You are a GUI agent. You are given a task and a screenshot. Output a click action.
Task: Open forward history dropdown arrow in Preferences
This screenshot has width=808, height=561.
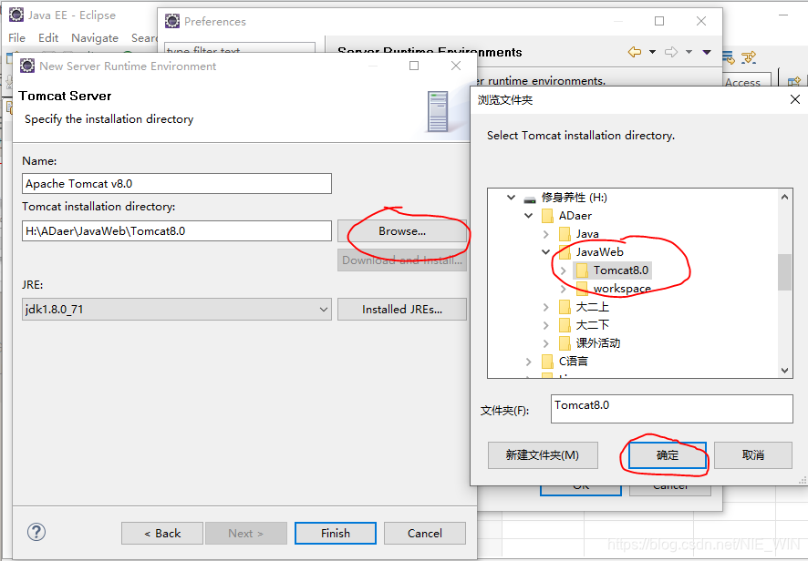tap(689, 52)
